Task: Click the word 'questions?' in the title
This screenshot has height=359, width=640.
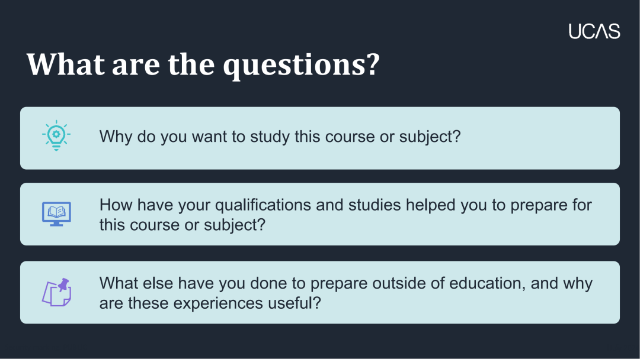Action: click(x=302, y=65)
